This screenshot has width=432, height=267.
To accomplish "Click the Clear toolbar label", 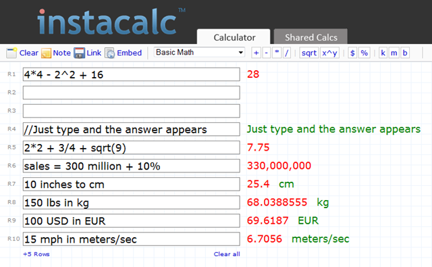I will pos(28,53).
